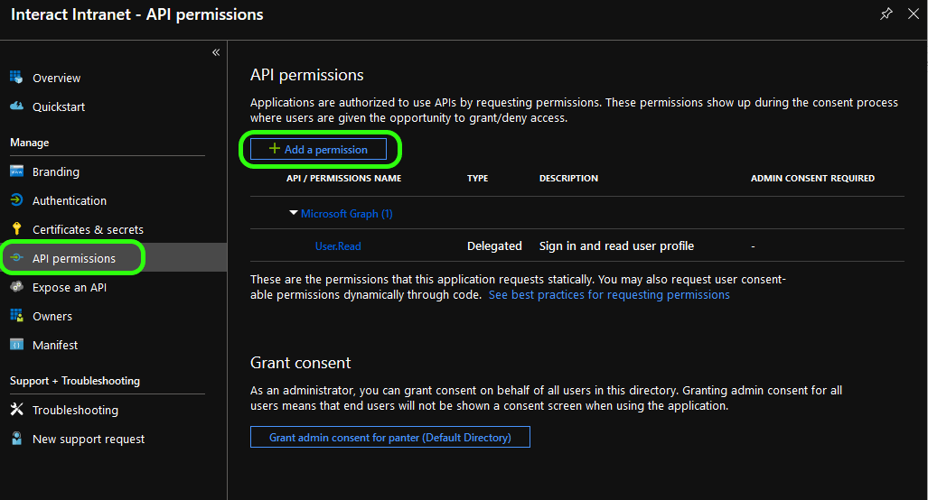Pin the API permissions blade
Screen dimensions: 928x500
coord(886,14)
